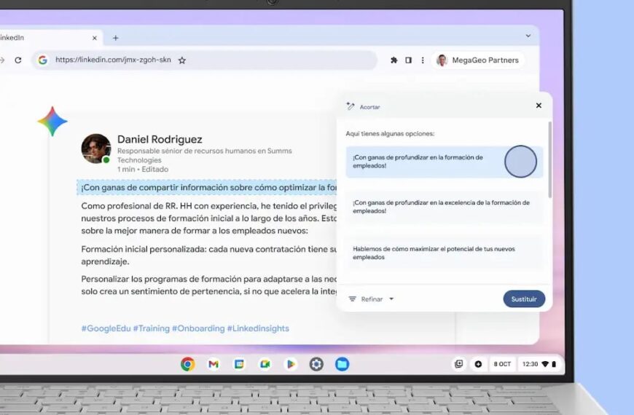
Task: Click 'Formación inicial personalizada' paragraph
Action: (209, 256)
